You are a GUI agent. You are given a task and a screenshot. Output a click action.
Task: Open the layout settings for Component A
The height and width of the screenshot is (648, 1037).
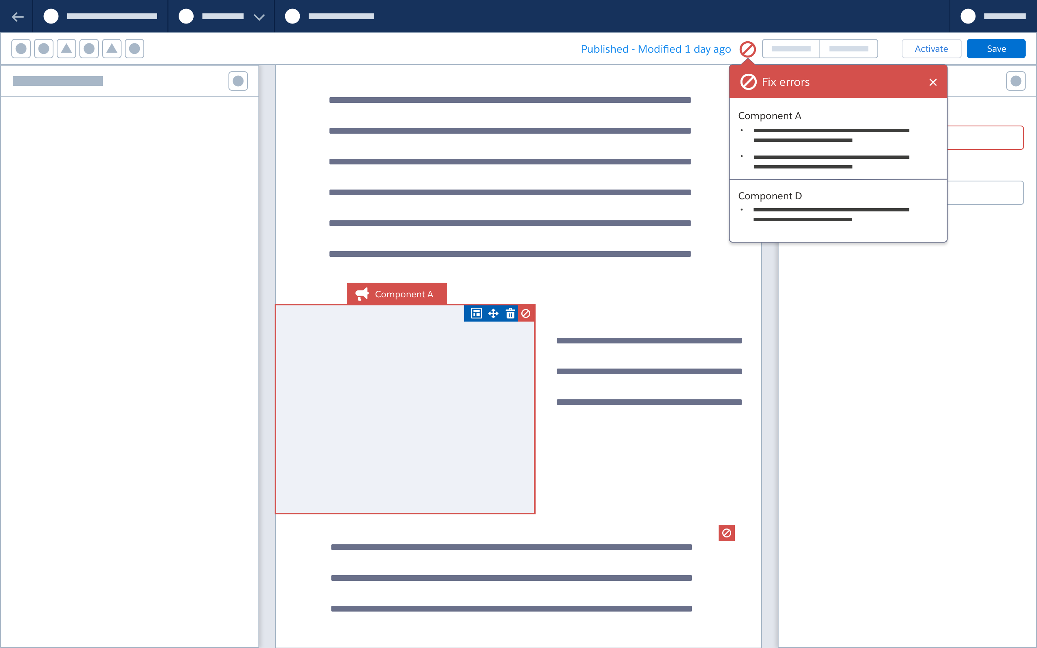point(476,313)
